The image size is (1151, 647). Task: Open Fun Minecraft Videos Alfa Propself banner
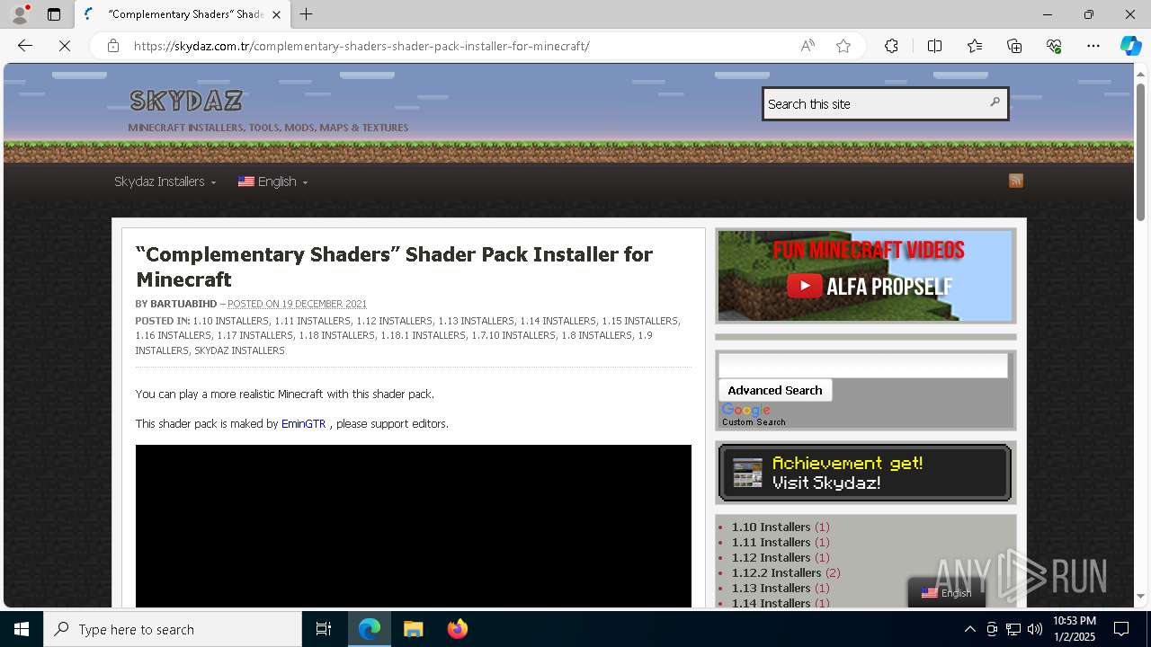point(866,276)
